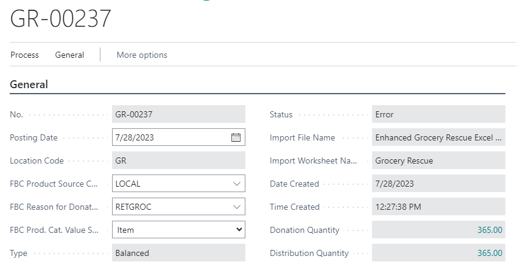
Task: Open the Donation Quantity value 365.00
Action: coord(490,230)
